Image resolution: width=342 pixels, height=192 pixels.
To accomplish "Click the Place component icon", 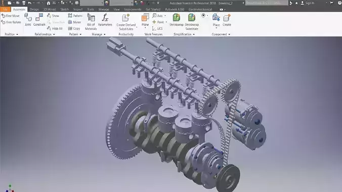I will (216, 18).
